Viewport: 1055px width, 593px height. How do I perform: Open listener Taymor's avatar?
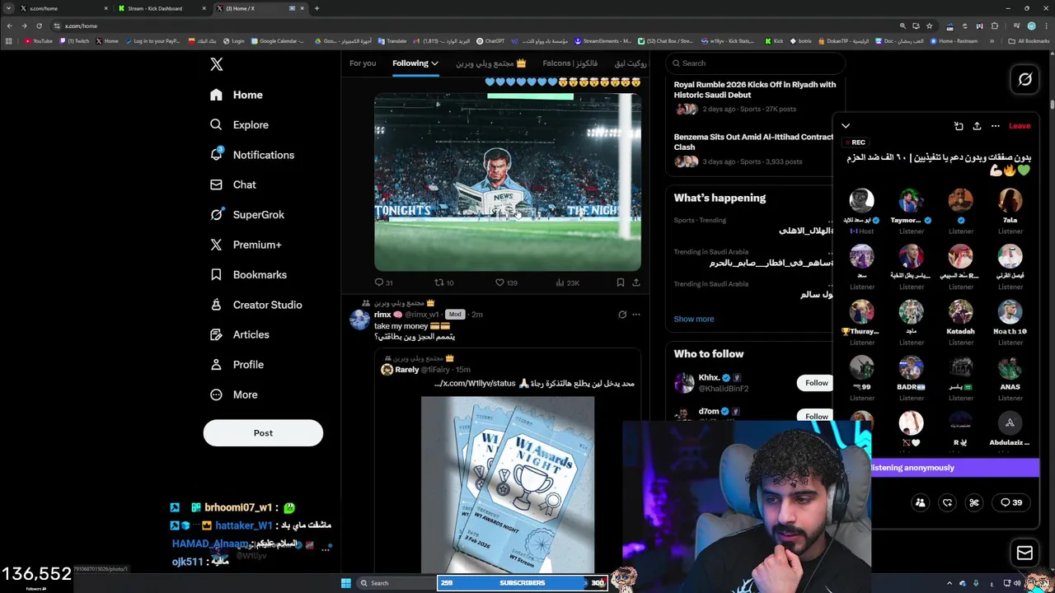tap(911, 200)
